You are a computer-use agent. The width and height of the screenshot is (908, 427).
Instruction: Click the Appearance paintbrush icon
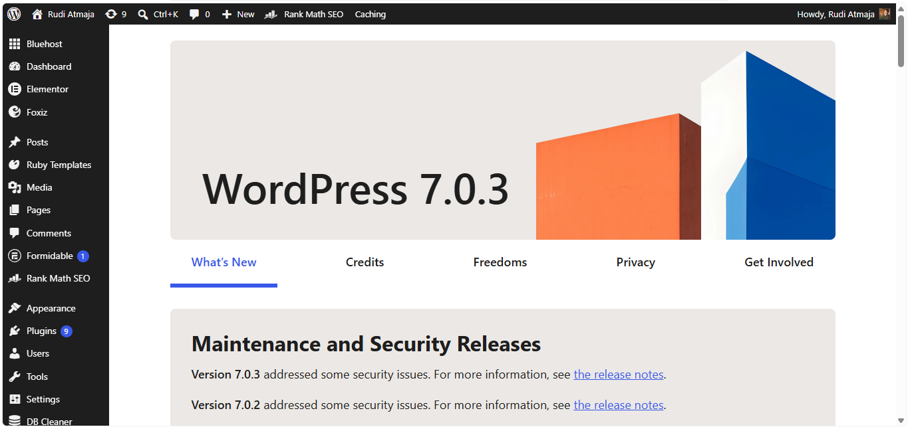click(15, 308)
